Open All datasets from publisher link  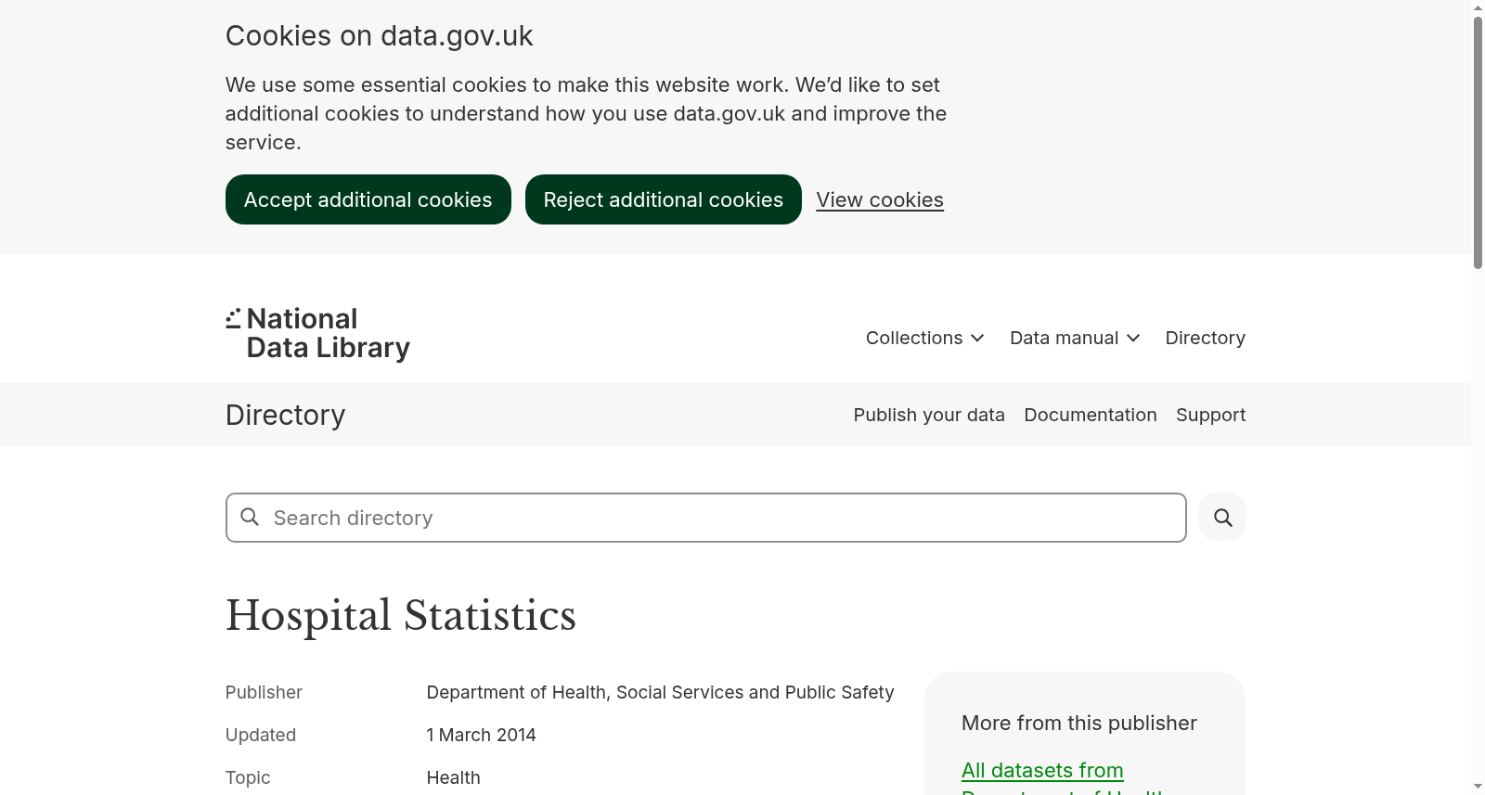1062,779
